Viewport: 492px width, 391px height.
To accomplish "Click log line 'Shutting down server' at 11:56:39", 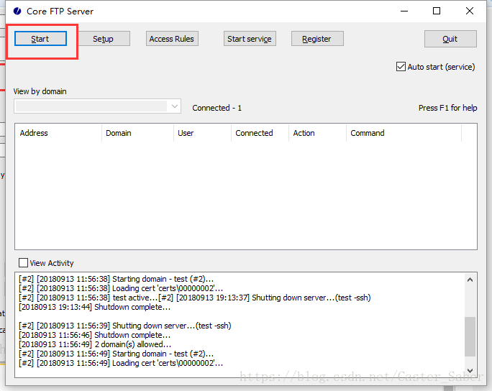I will [x=125, y=326].
